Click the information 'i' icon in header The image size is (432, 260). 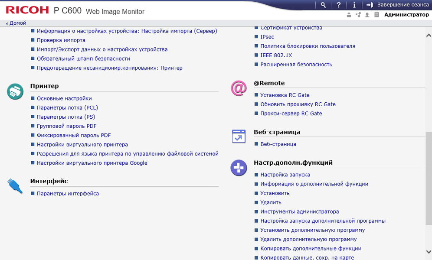(354, 5)
